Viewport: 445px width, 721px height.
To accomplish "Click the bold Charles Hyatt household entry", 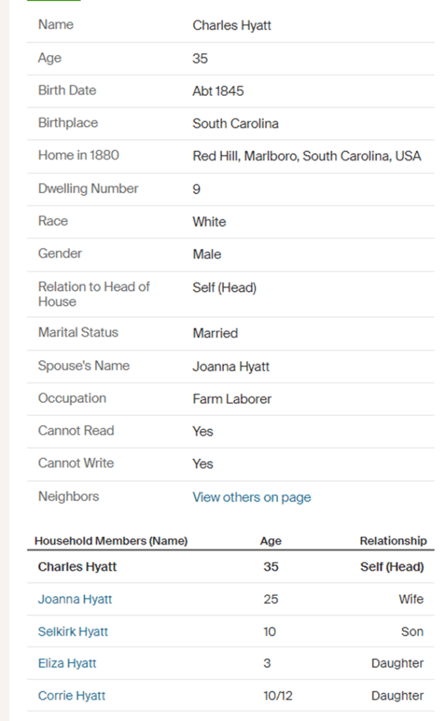I will (x=77, y=567).
